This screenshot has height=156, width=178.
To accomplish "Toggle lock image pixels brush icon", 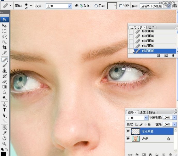I will click(141, 124).
